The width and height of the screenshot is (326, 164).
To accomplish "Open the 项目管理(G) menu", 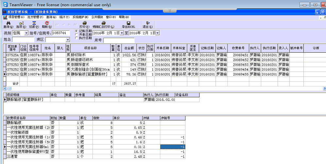I will point(16,17).
